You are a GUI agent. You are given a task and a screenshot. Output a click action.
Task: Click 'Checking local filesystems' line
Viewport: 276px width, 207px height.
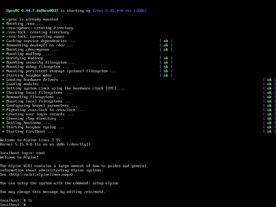point(40,93)
